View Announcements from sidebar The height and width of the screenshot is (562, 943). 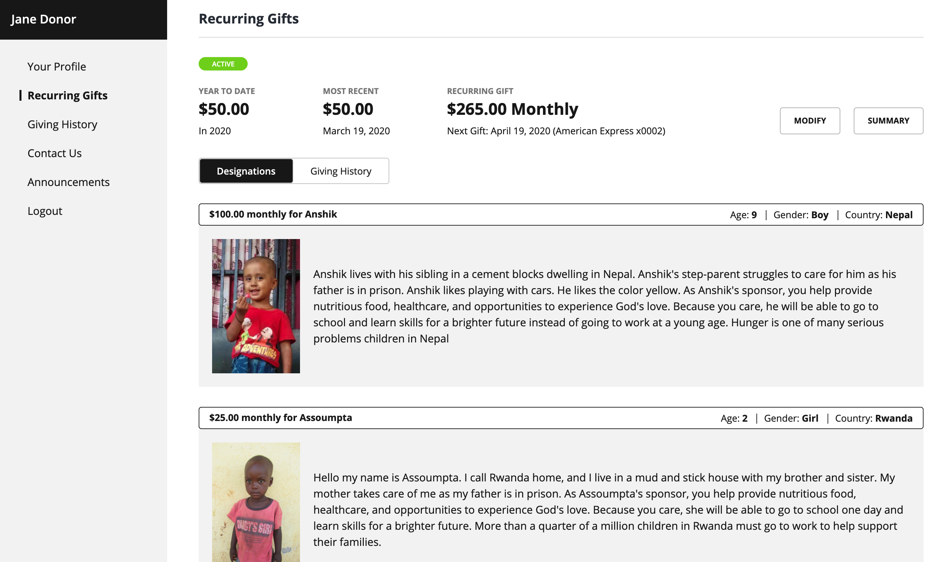pos(68,182)
